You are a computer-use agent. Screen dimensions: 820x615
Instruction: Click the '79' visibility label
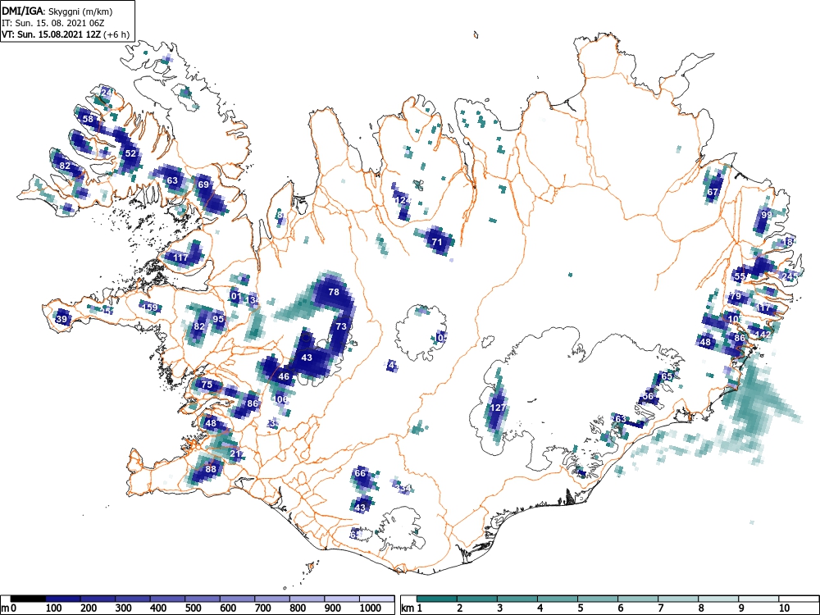(x=736, y=296)
